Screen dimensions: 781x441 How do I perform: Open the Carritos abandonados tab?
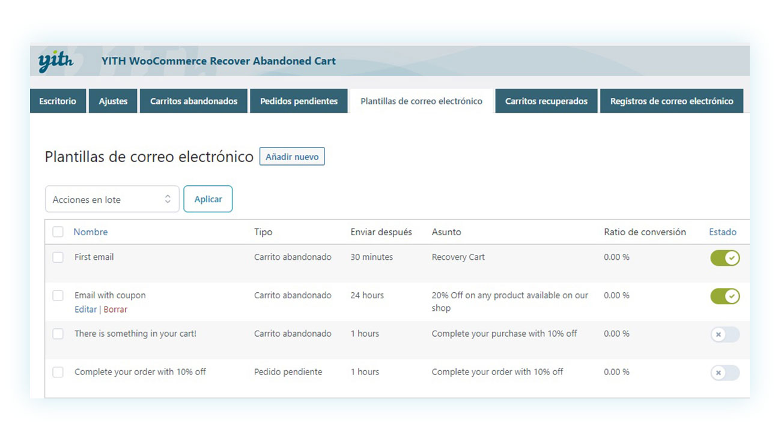(193, 101)
